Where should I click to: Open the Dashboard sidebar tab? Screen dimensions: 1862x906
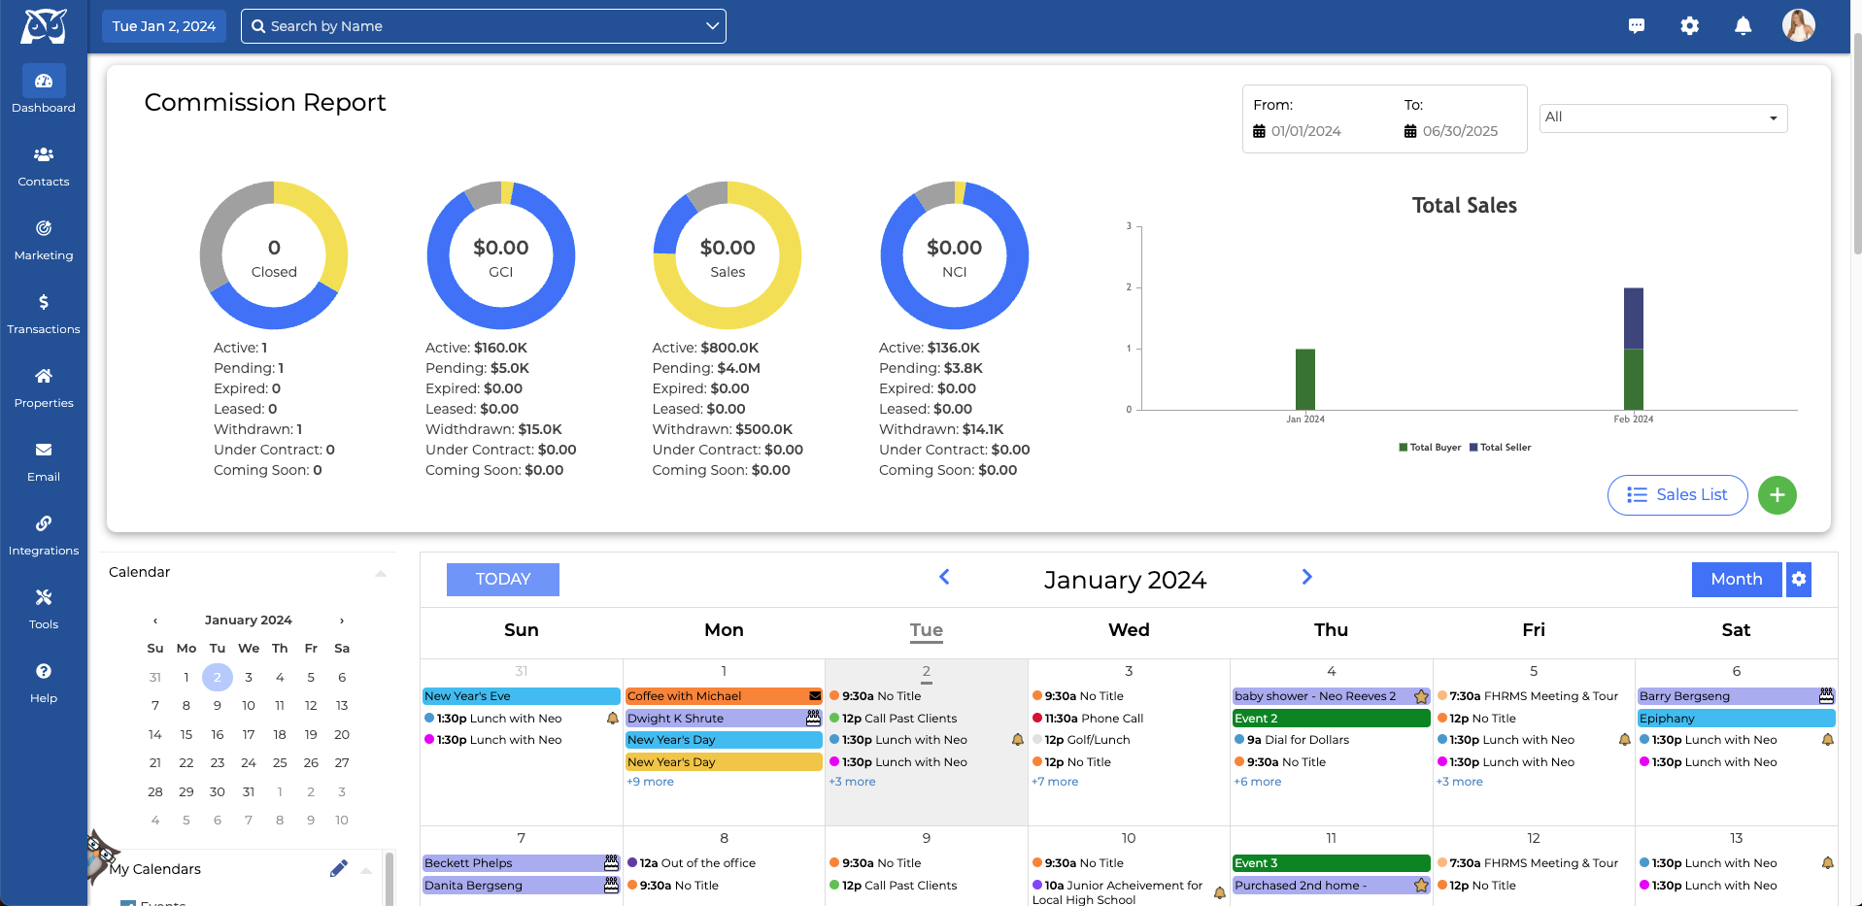44,89
